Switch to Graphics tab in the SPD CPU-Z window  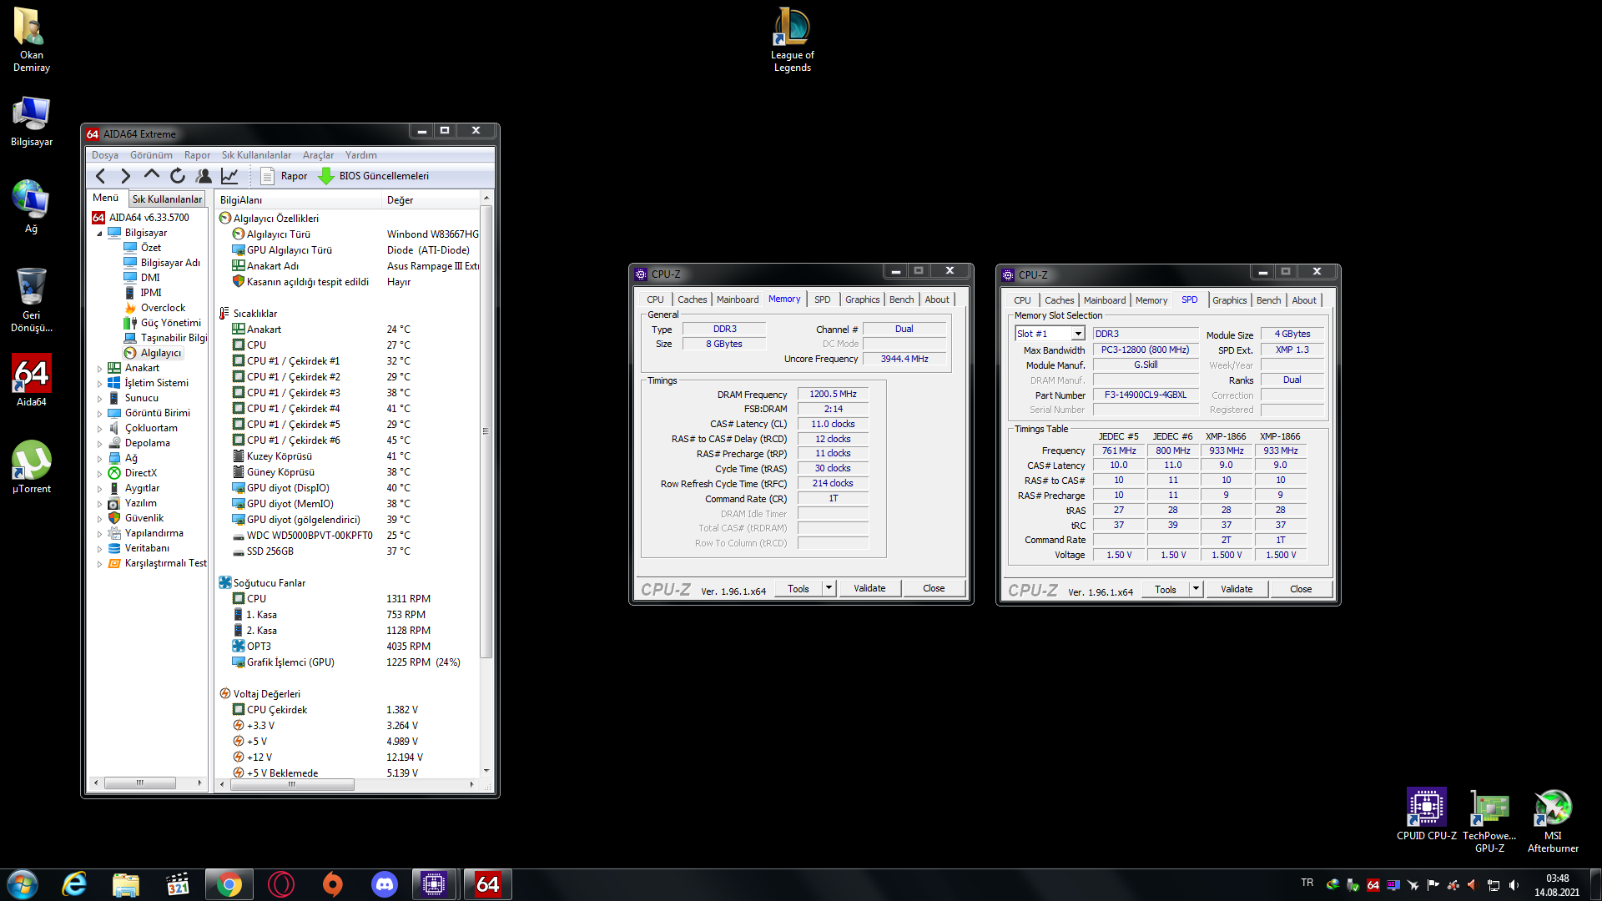point(1229,300)
